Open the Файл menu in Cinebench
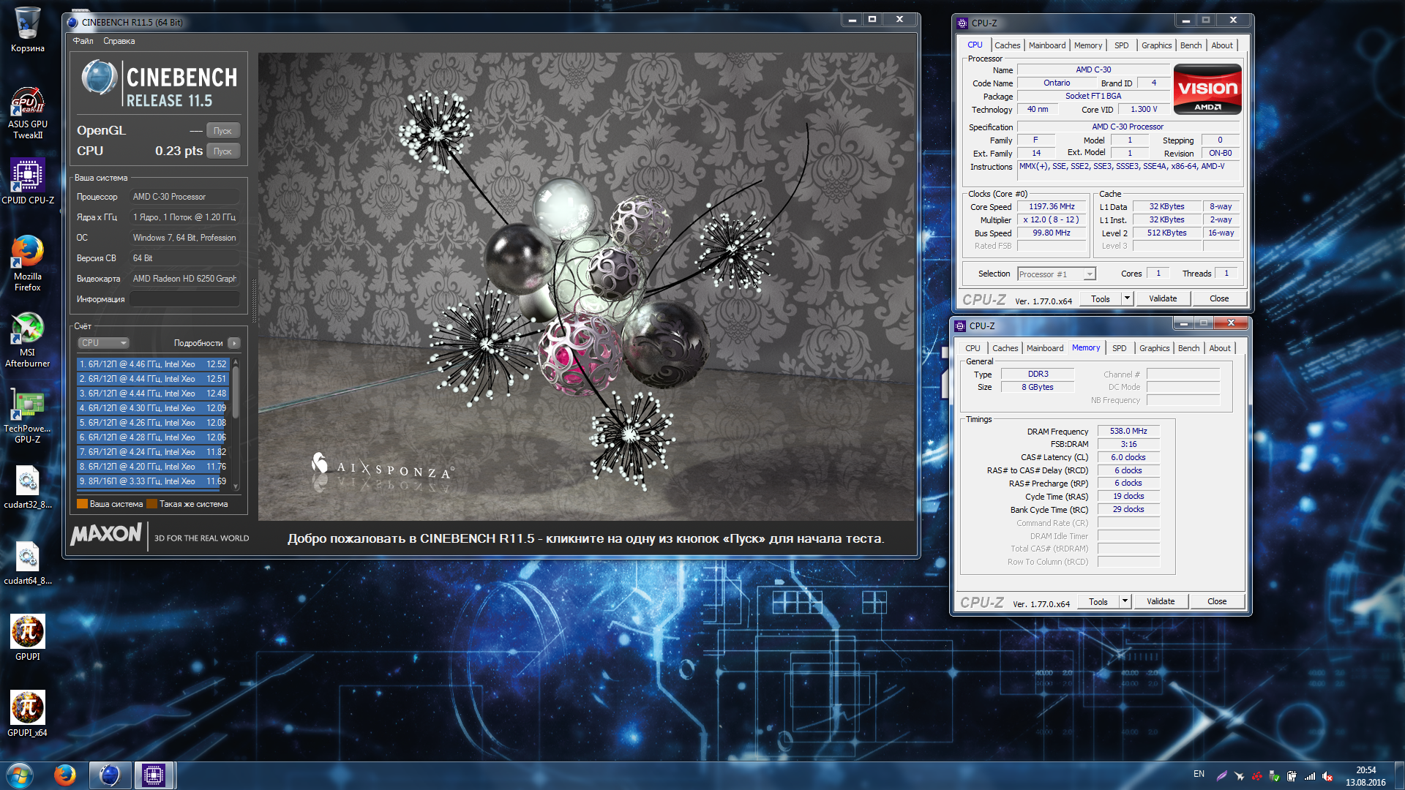1405x790 pixels. tap(83, 41)
